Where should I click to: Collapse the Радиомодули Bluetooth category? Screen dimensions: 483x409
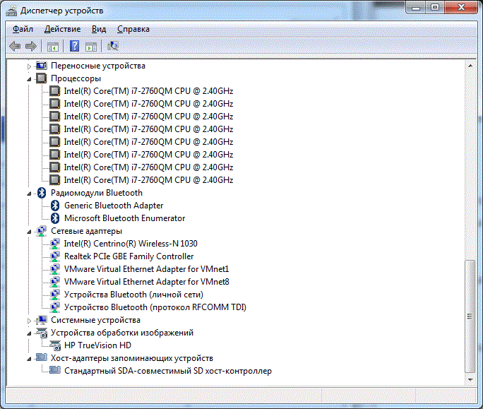click(30, 193)
